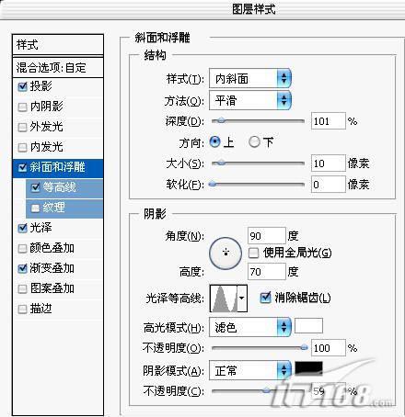Select direction 下 radio button
This screenshot has width=405, height=417.
tap(254, 142)
